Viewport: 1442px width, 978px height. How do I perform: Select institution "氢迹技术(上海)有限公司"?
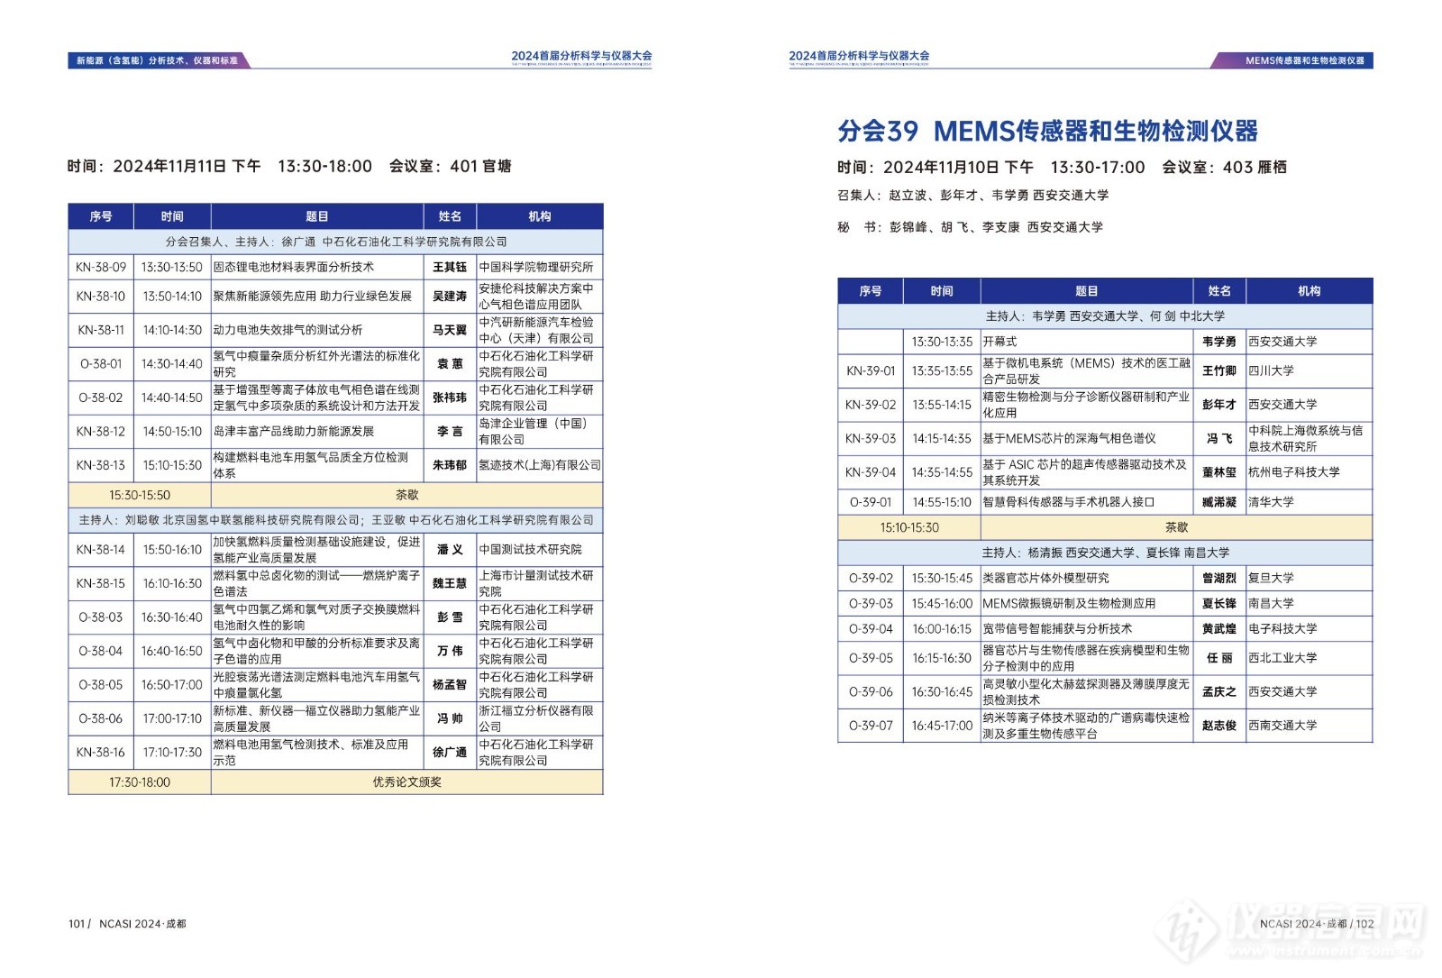(540, 465)
